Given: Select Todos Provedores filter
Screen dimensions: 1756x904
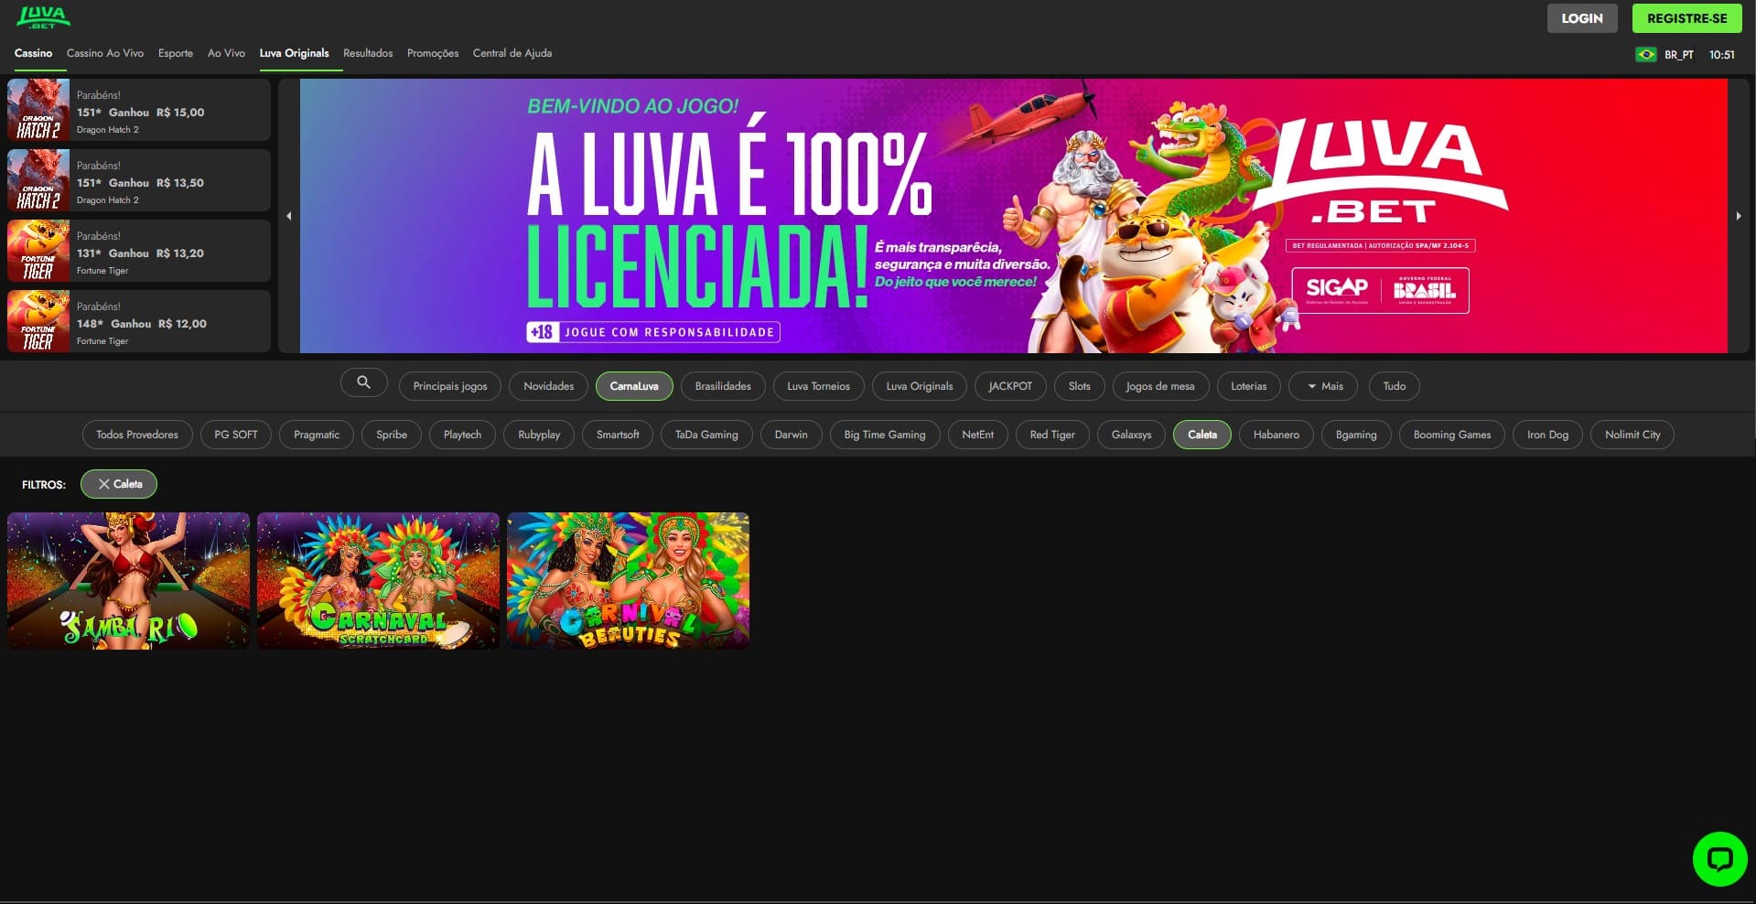Looking at the screenshot, I should [137, 435].
